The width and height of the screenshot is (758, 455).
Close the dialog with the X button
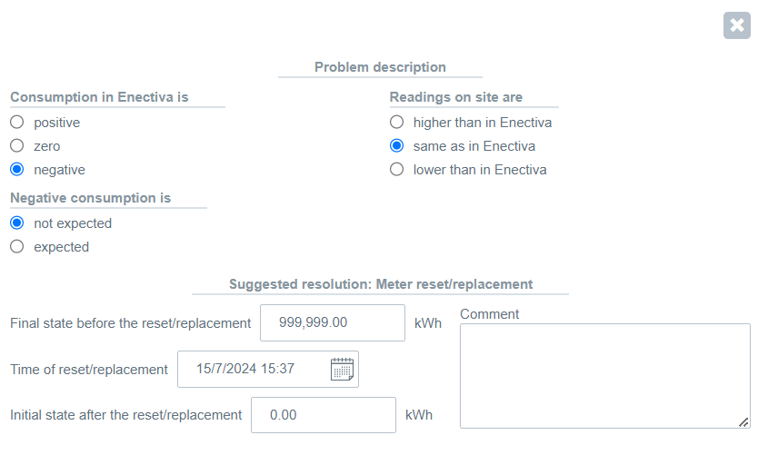coord(736,25)
